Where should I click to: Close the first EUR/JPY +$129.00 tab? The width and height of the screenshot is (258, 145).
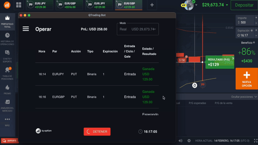[27, 1]
